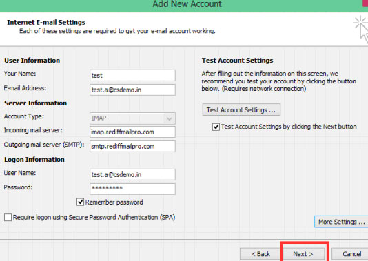Image resolution: width=368 pixels, height=261 pixels.
Task: Click the Your Name input field
Action: 132,75
